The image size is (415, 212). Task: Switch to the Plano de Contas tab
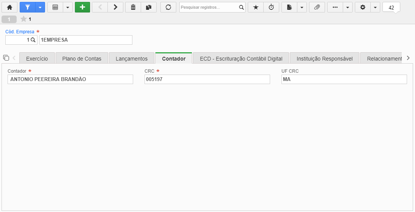click(x=82, y=59)
